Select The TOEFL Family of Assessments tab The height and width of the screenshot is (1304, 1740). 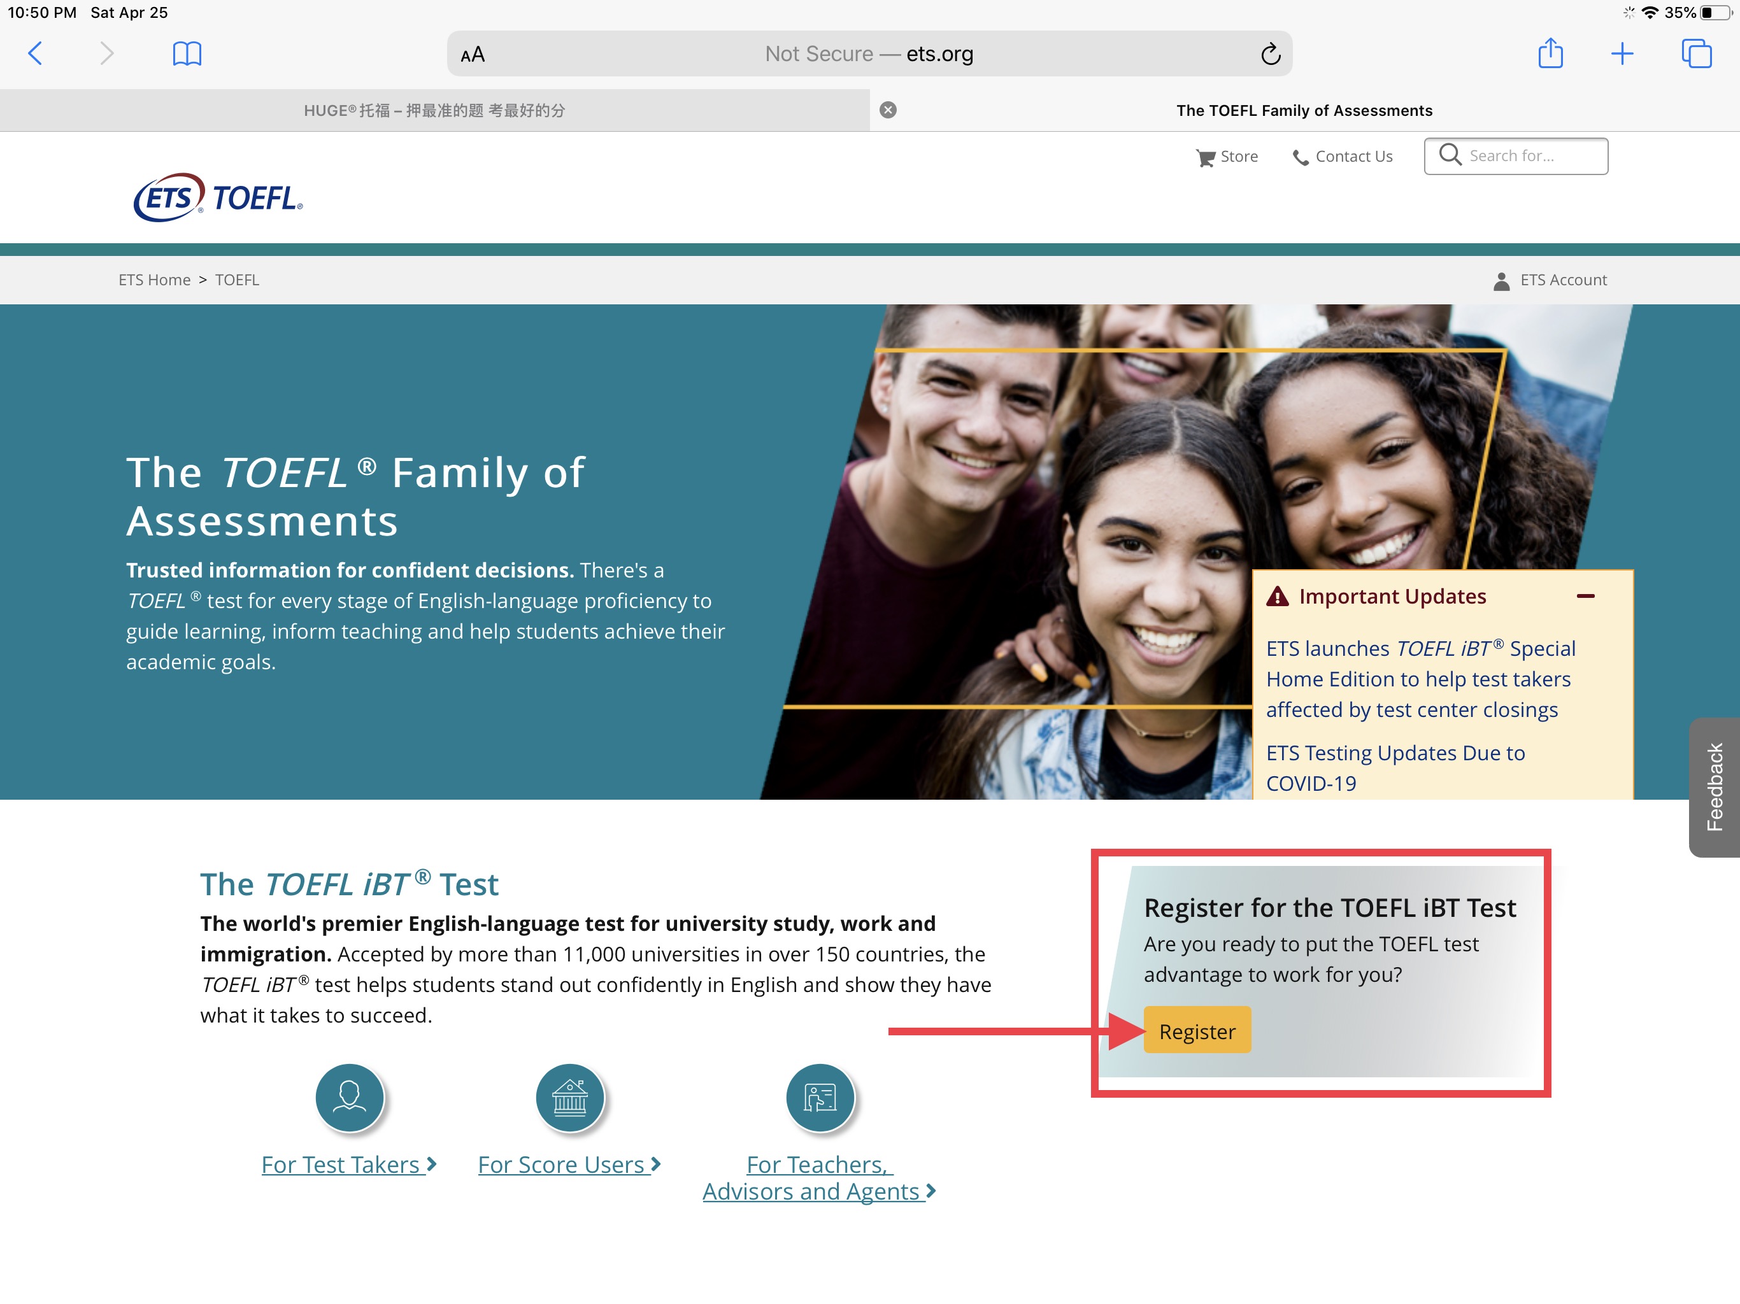click(x=1304, y=110)
